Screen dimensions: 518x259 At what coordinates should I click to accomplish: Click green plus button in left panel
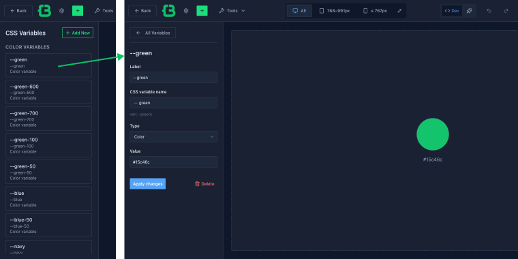pos(78,11)
